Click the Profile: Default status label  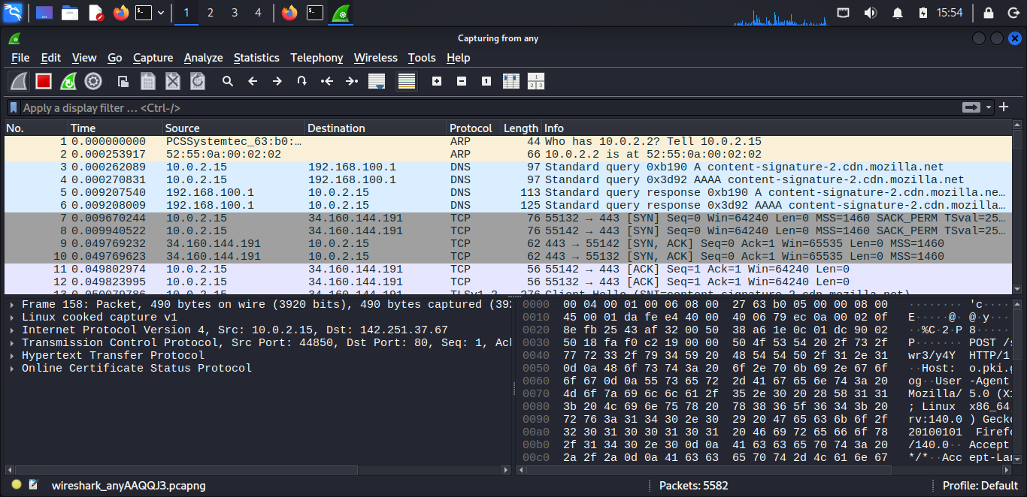click(x=980, y=485)
